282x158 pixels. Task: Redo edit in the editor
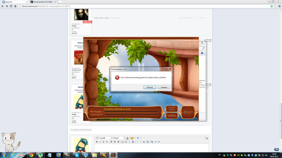click(141, 138)
